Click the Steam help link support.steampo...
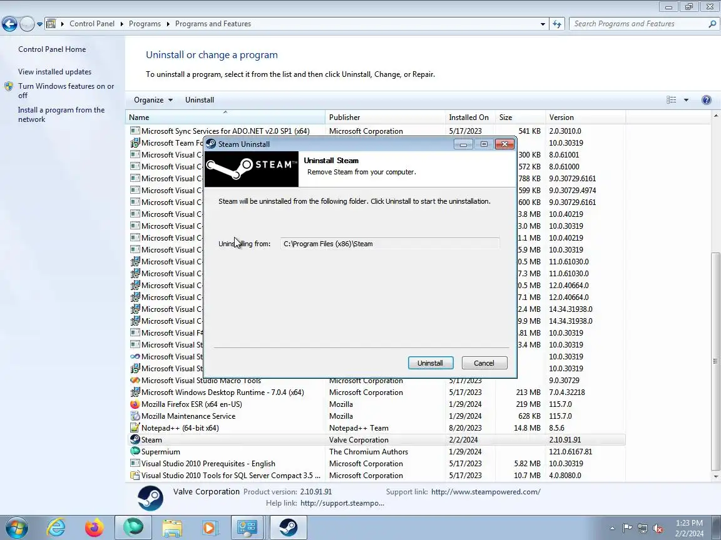 coord(342,503)
